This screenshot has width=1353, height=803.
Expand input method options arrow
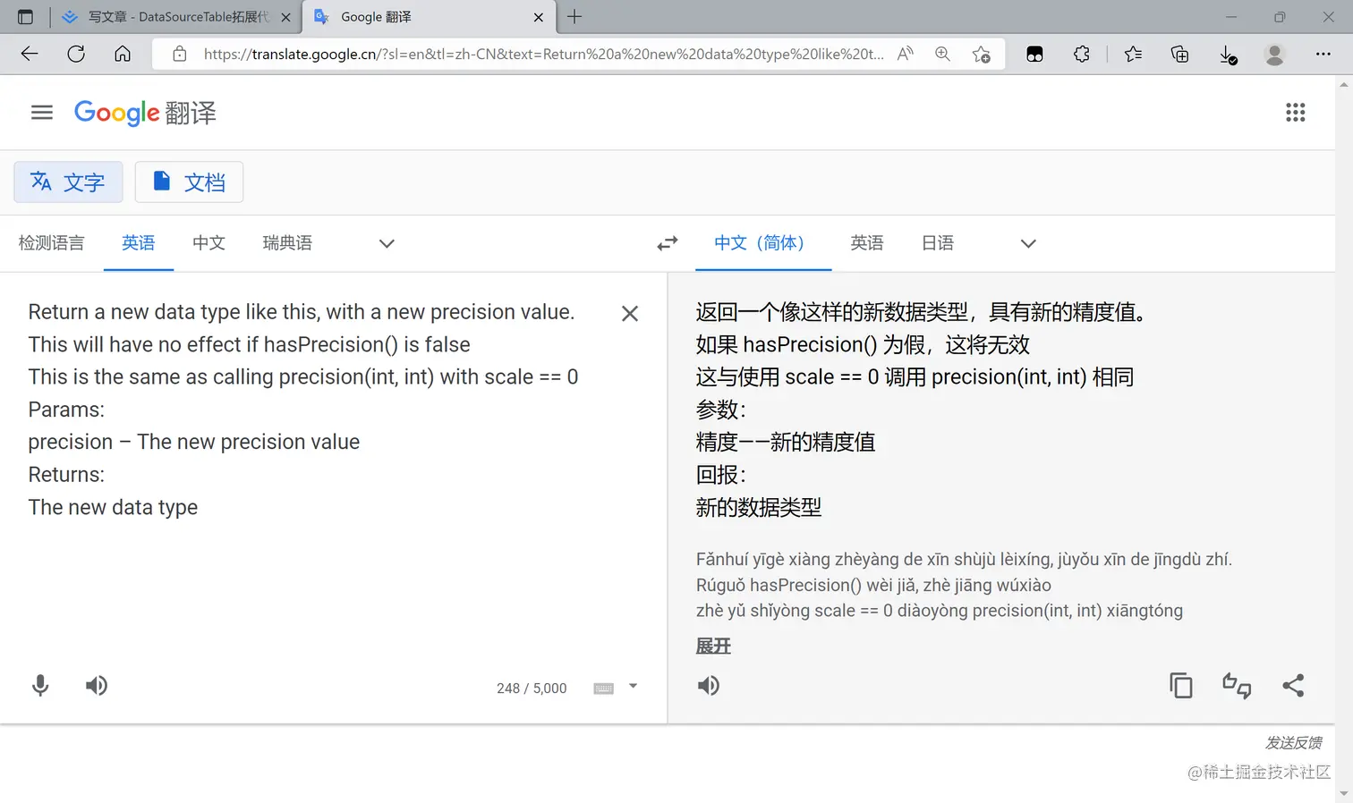(x=633, y=687)
